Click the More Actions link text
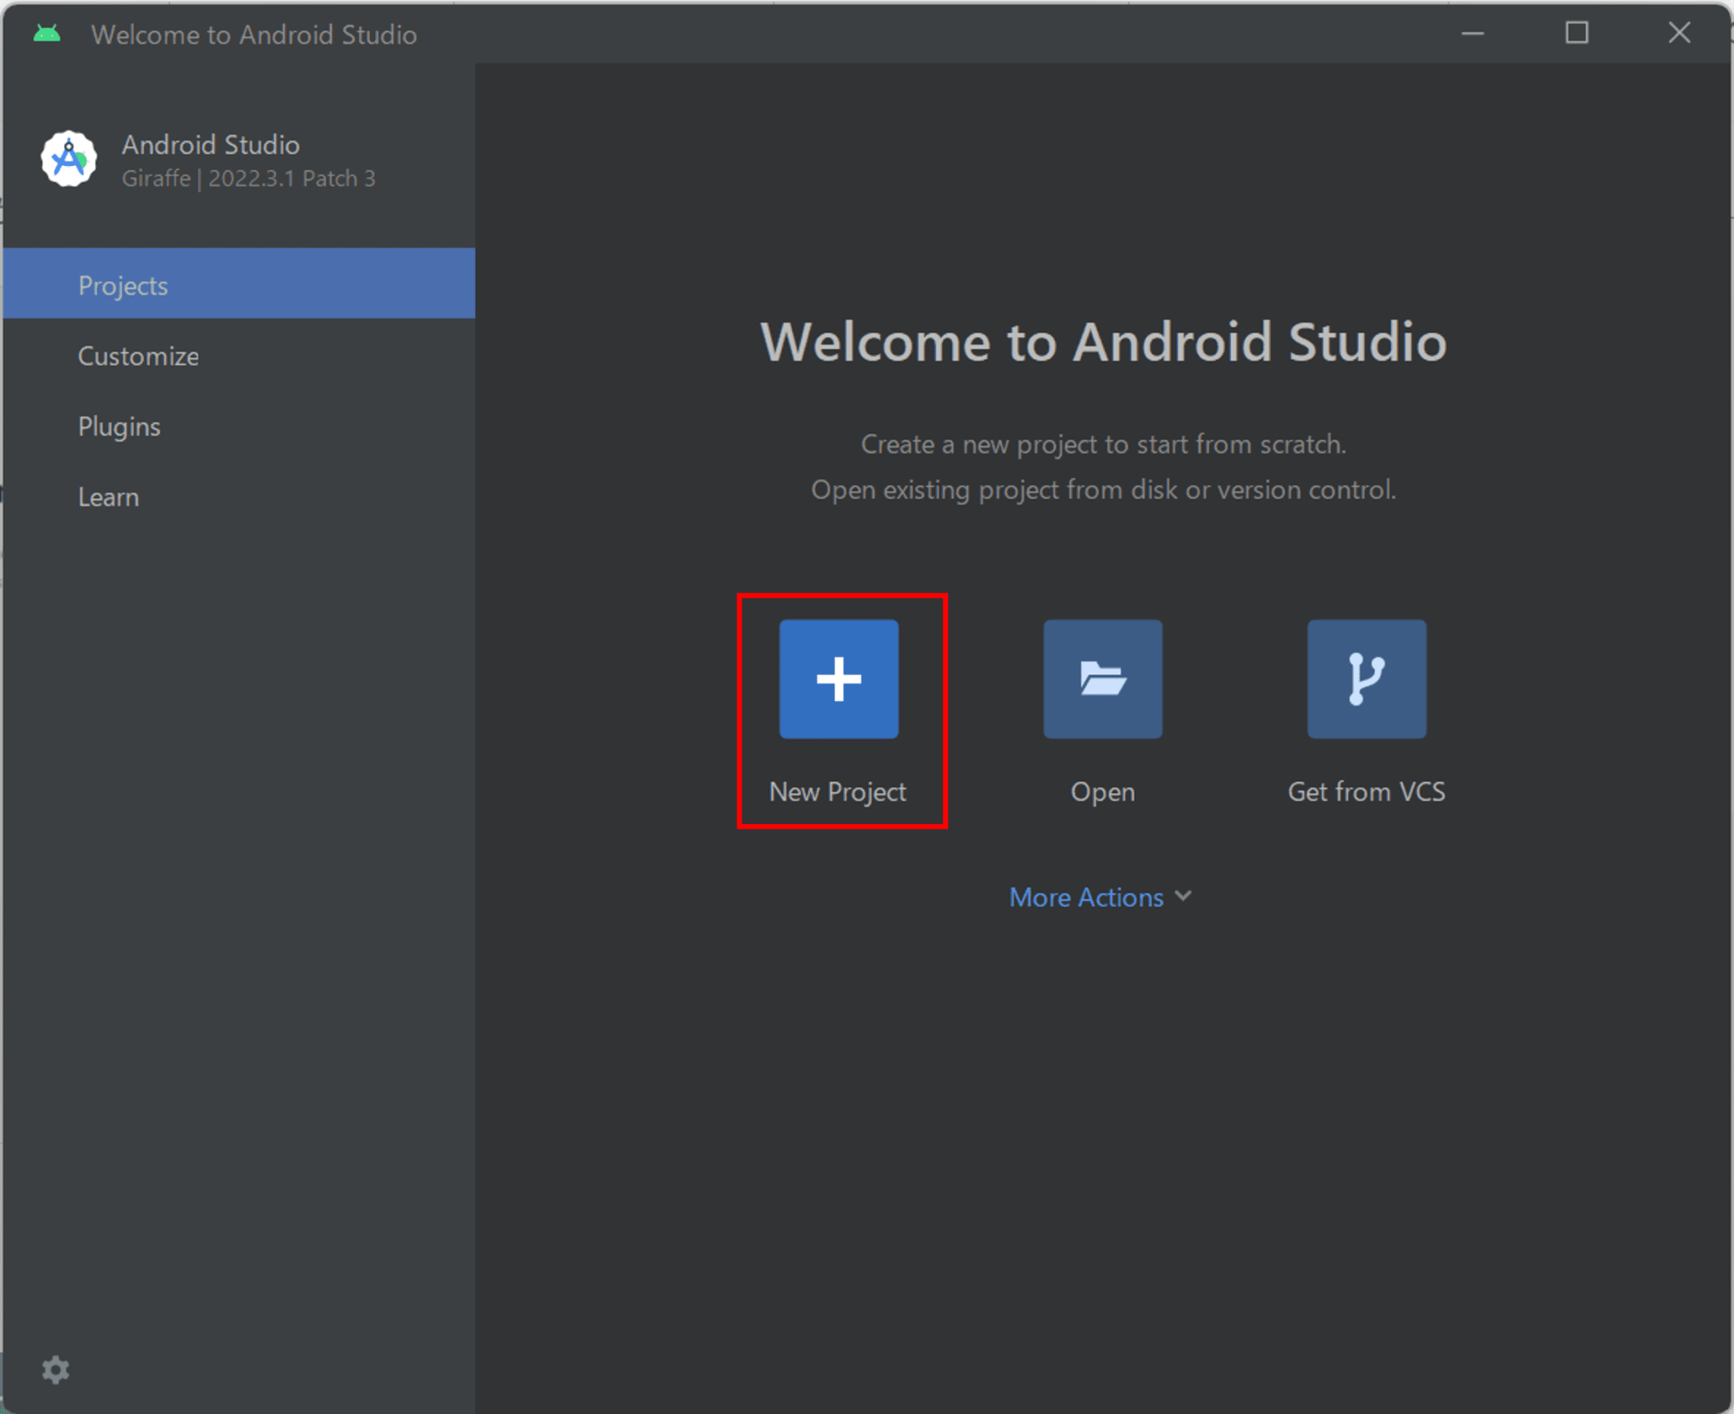 [1085, 897]
